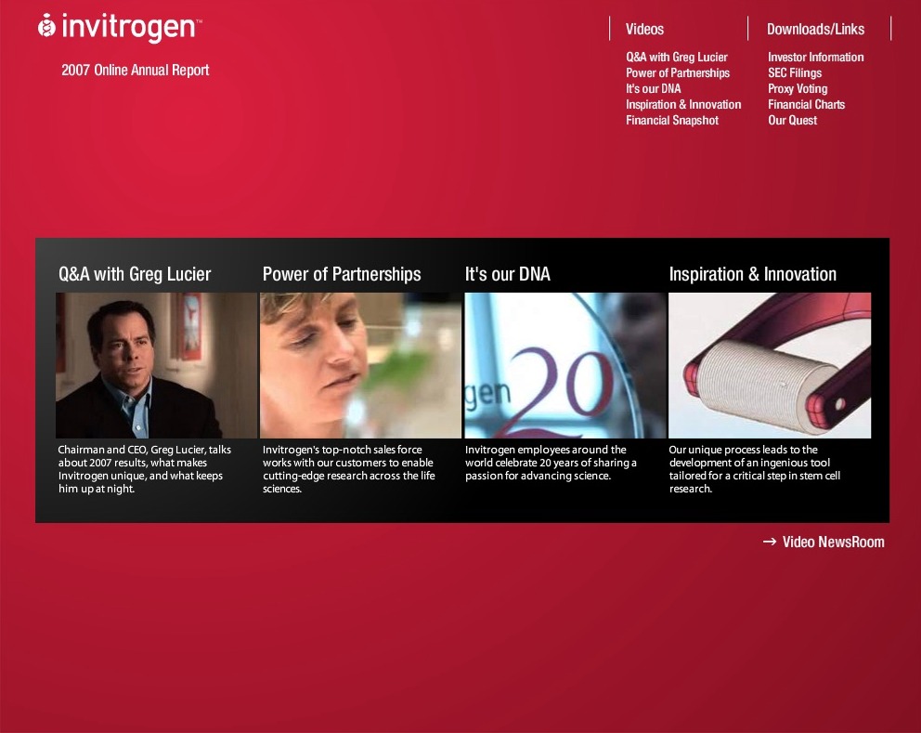The height and width of the screenshot is (733, 921).
Task: Play the Power of Partnerships thumbnail
Action: coord(360,365)
